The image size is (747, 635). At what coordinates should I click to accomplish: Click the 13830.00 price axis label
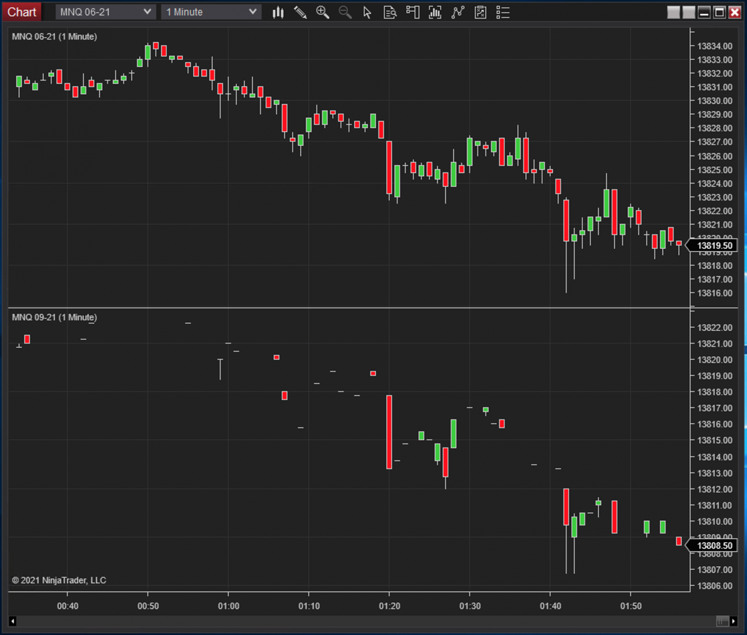715,101
